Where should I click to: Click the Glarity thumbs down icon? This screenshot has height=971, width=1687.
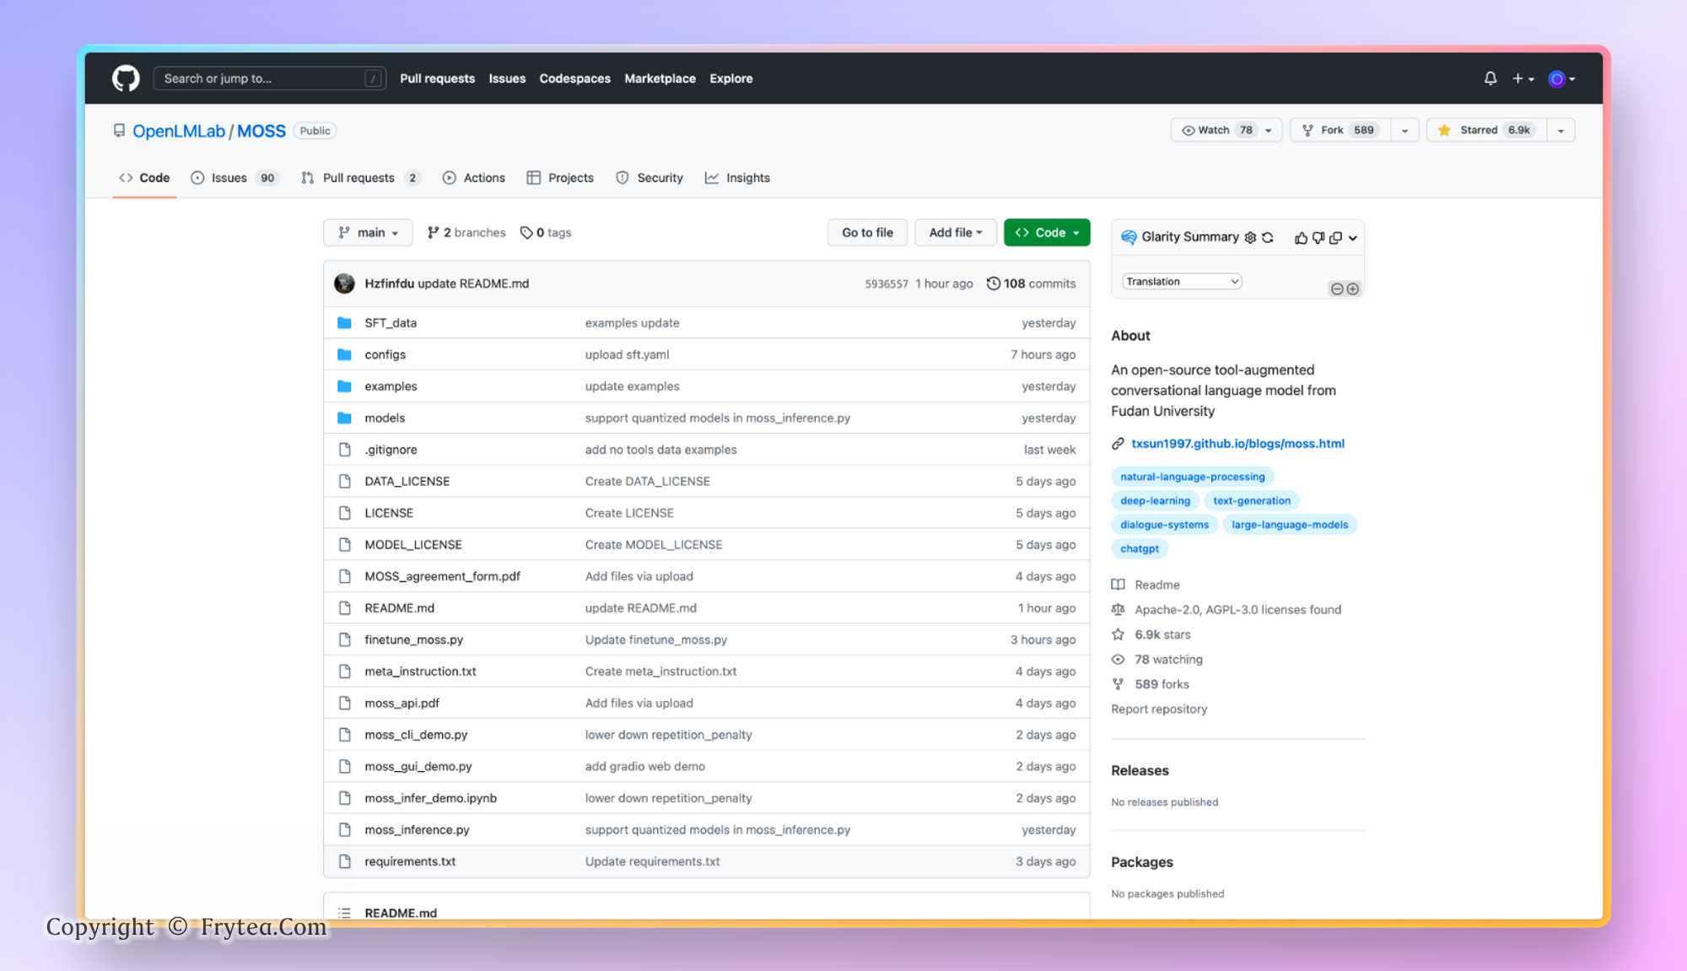click(1318, 238)
